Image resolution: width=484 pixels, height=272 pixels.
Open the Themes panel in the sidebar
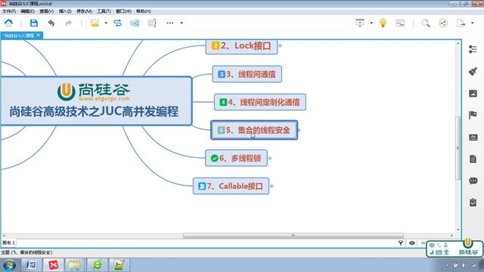tap(473, 137)
